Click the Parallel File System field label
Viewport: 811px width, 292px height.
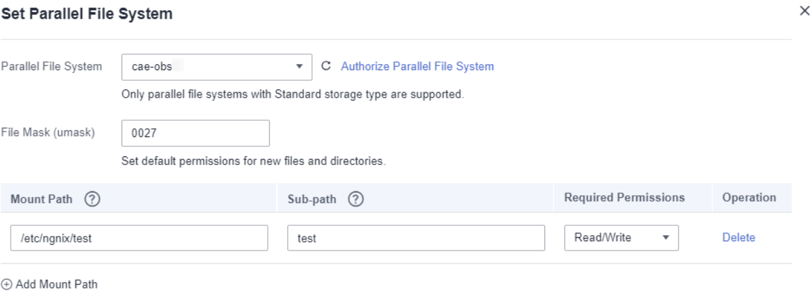coord(51,66)
